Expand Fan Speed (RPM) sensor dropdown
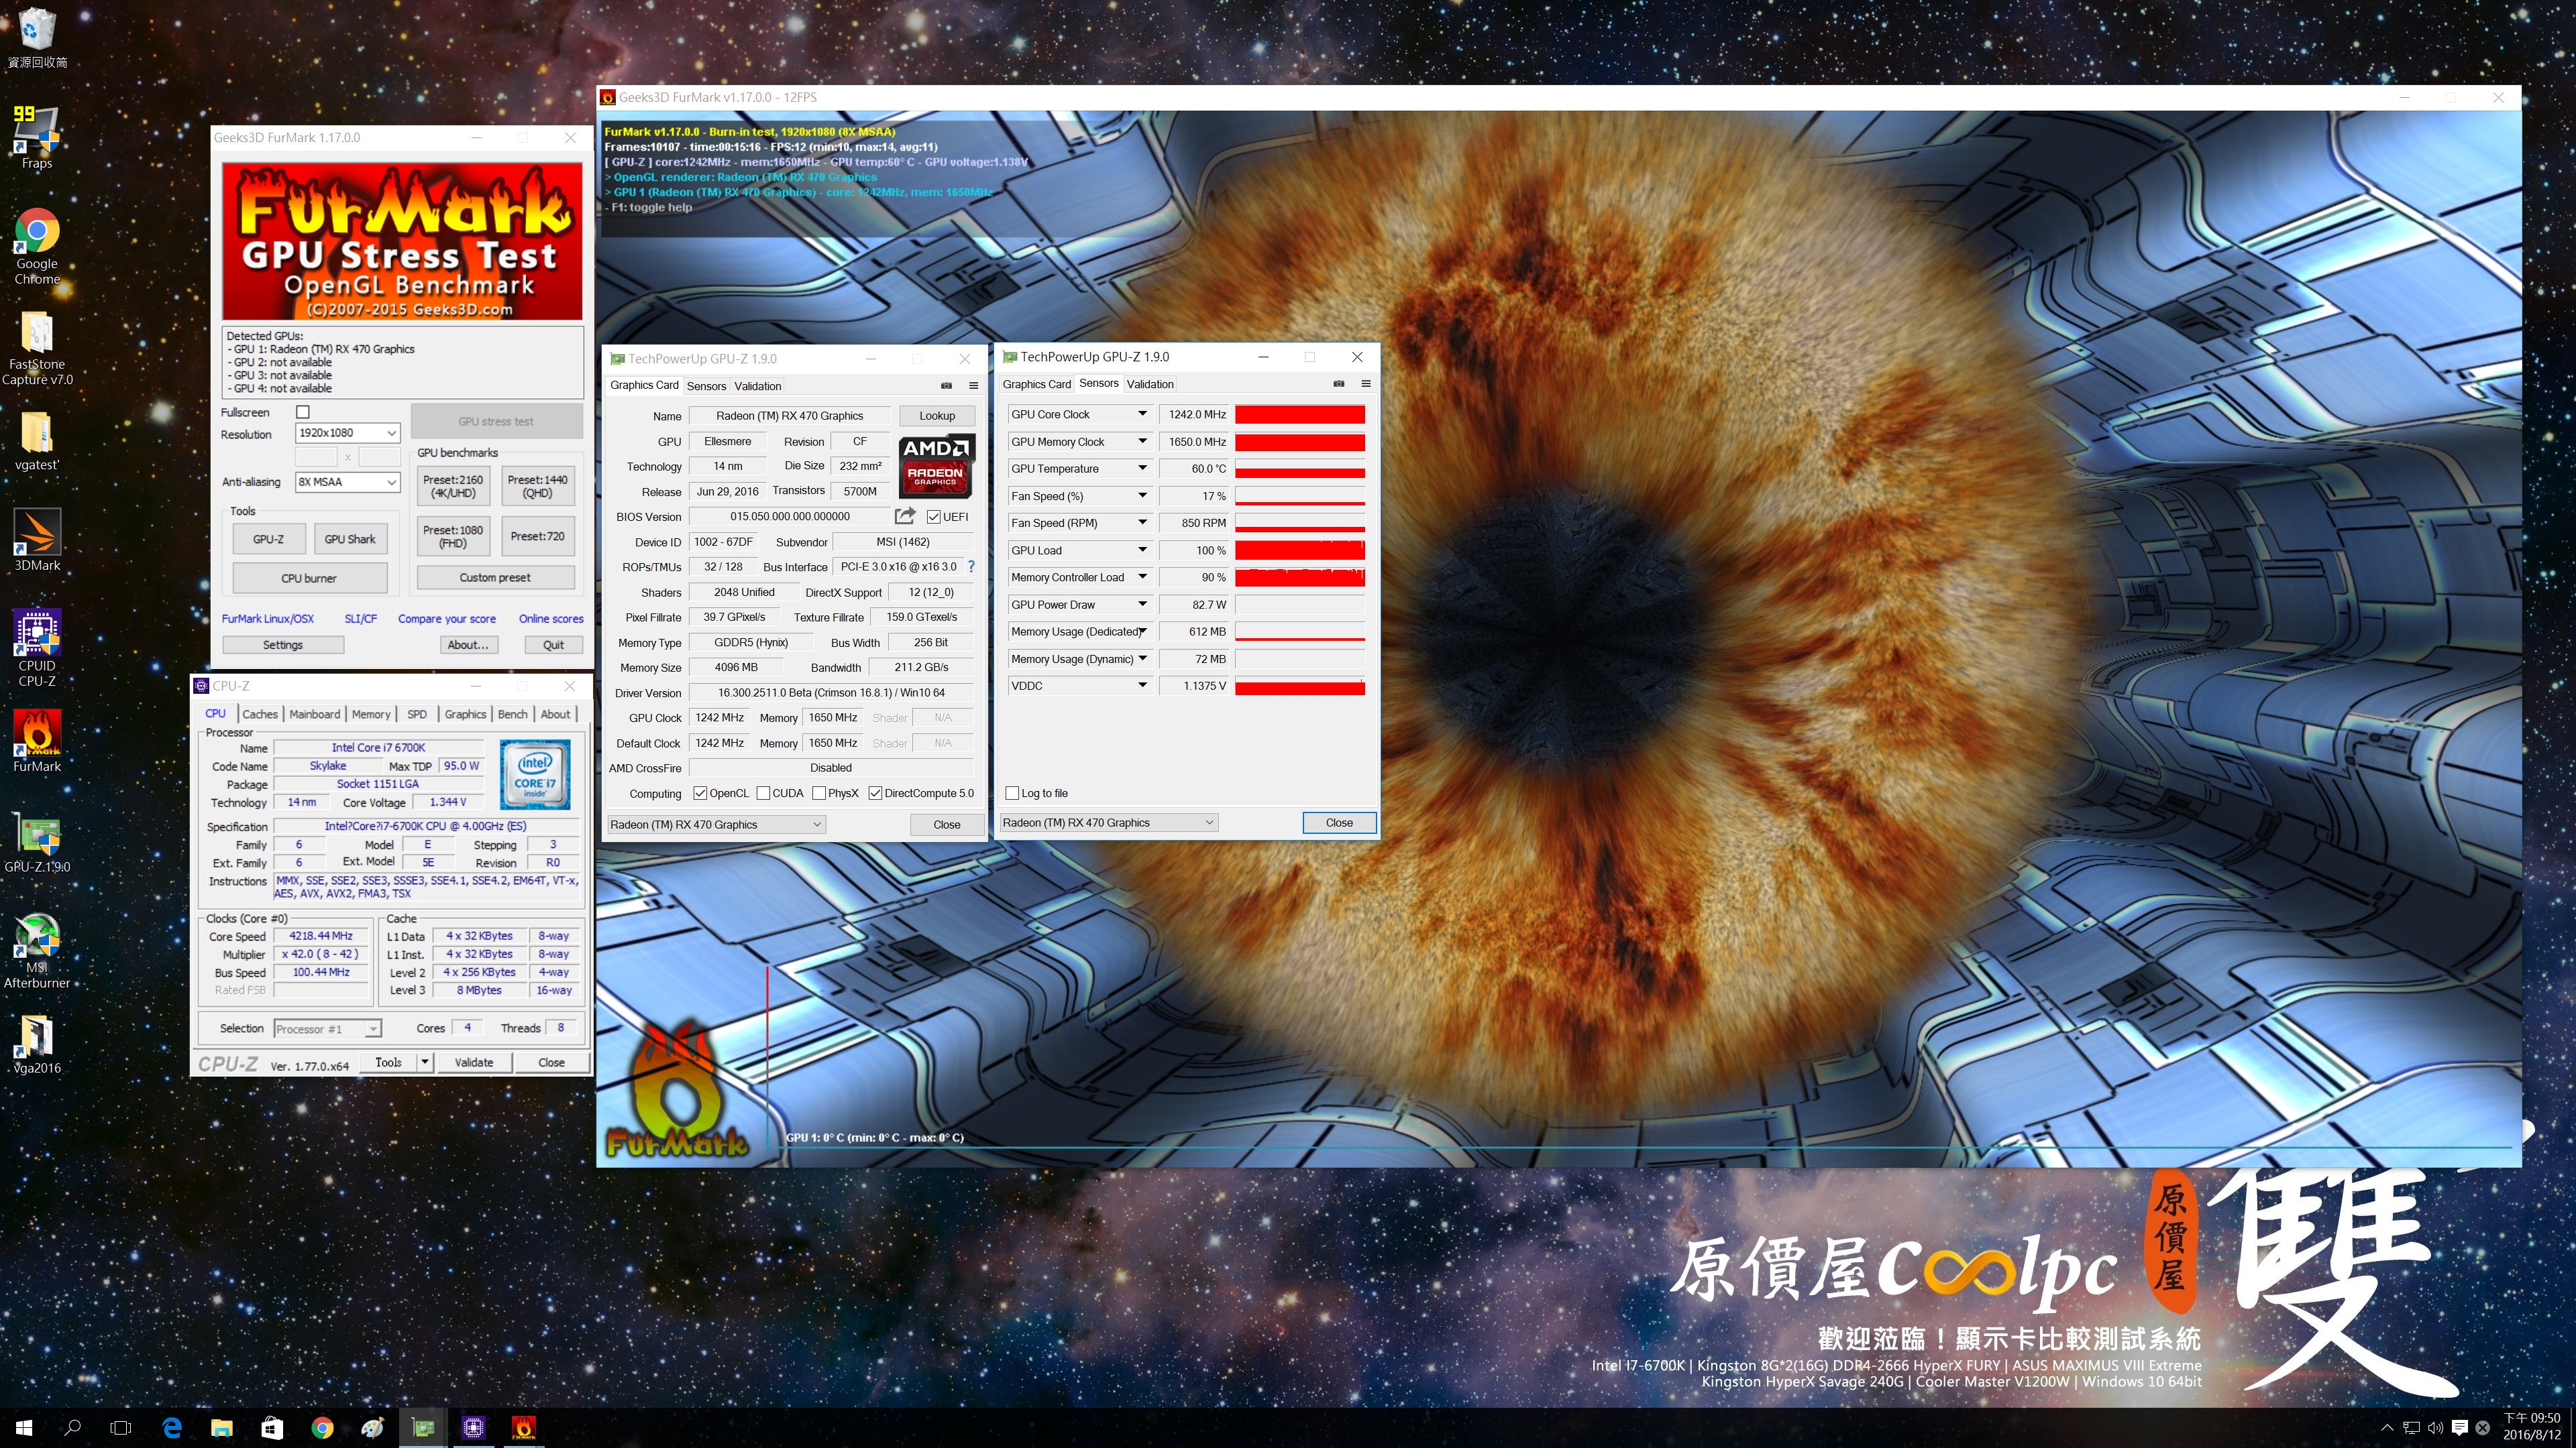 tap(1142, 523)
